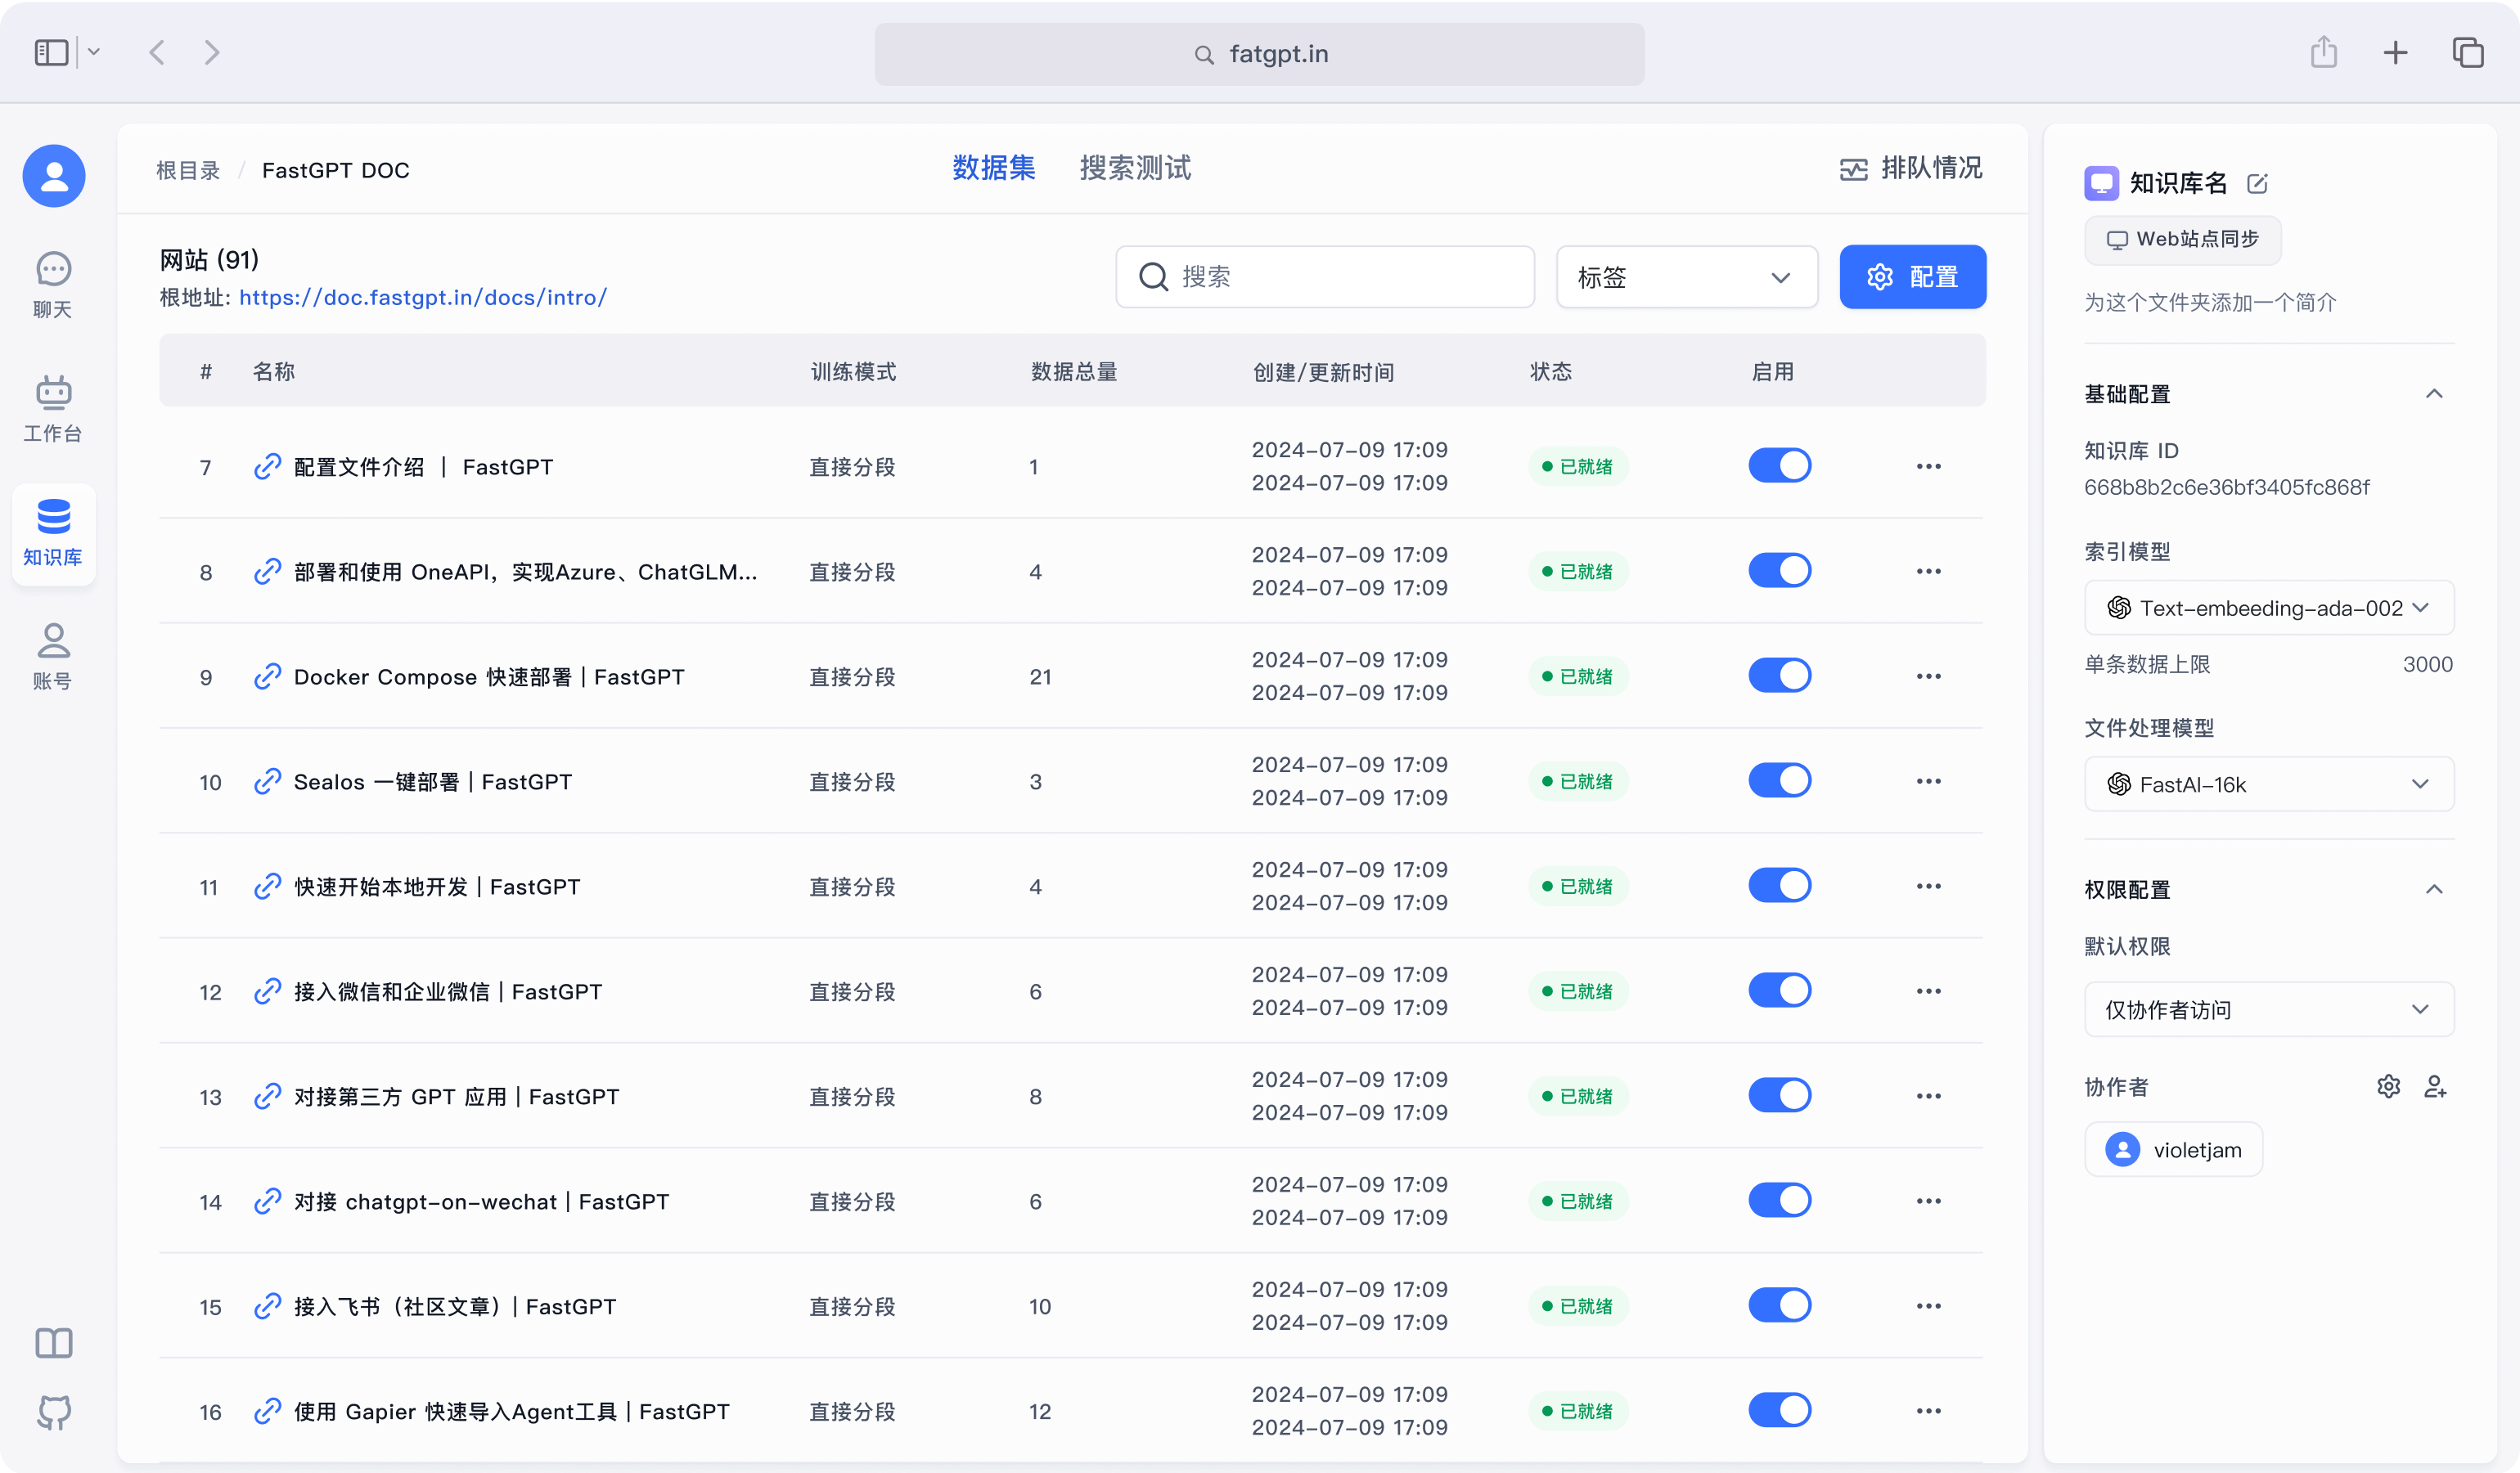Click data count 21 in Docker Compose row
The image size is (2520, 1473).
pos(1040,676)
